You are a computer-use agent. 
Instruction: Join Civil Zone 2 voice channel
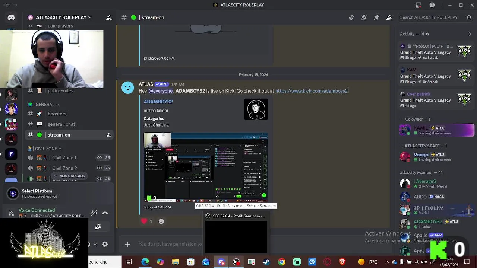coord(69,168)
